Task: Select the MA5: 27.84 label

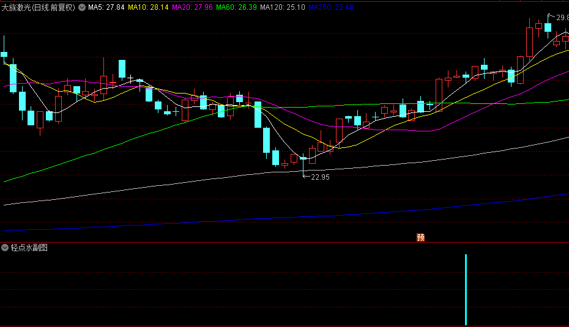Action: (x=106, y=7)
